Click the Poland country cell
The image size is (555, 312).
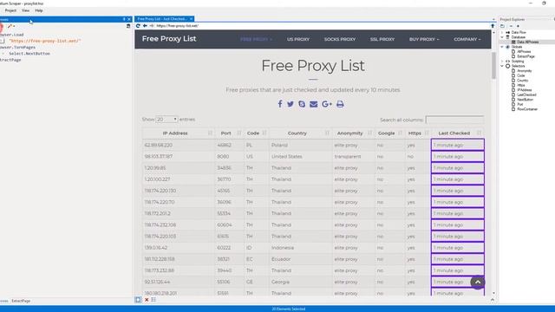300,145
